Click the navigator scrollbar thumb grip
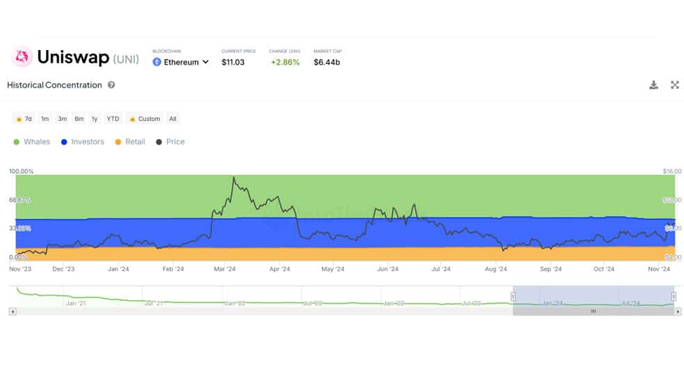 coord(593,311)
